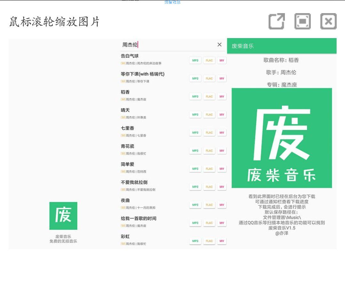Open MV for 给我一首歌的时间
The image size is (345, 286).
click(222, 223)
